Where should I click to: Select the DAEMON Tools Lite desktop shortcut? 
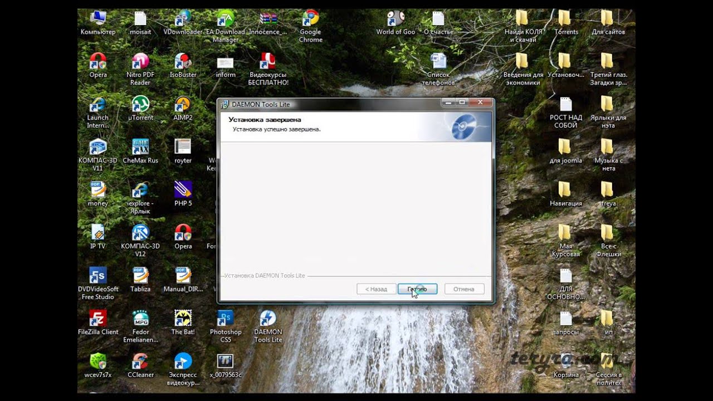click(268, 326)
